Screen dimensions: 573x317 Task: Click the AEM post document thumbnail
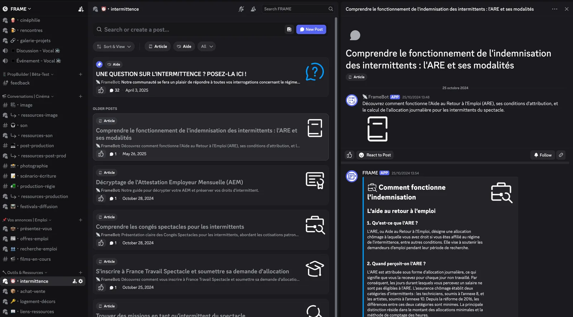(x=315, y=180)
